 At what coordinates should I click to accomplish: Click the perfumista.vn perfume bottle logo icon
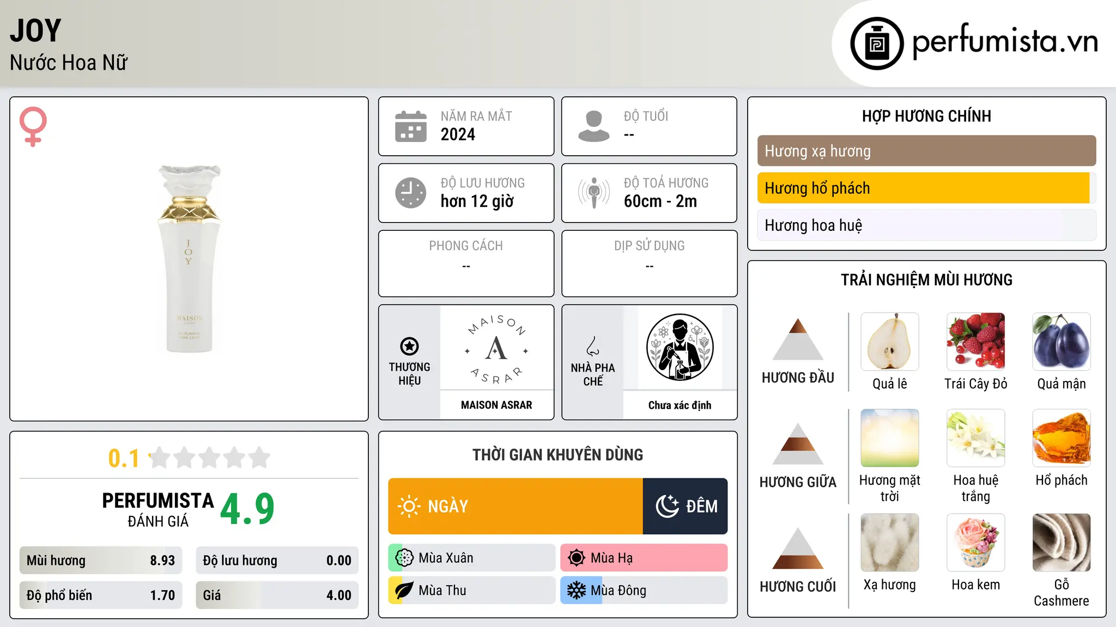point(877,44)
